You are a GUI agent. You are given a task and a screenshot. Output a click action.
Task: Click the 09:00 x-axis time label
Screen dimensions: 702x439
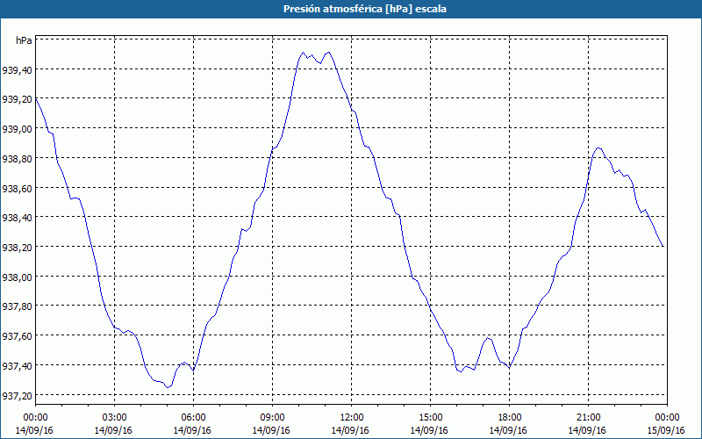click(272, 418)
